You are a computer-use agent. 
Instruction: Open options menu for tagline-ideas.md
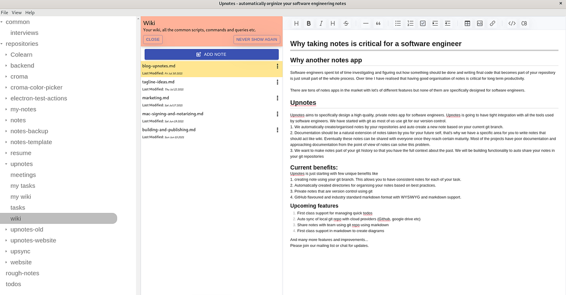pos(277,82)
